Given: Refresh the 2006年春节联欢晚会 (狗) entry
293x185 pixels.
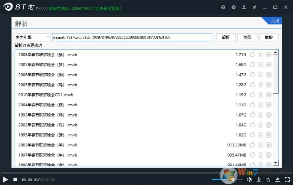Looking at the screenshot, I should coord(252,75).
